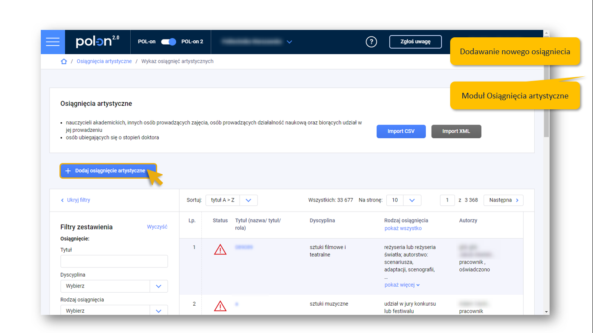Screen dimensions: 593x333
Task: Open the help question mark icon
Action: tap(371, 42)
